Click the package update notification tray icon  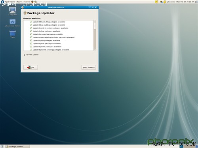(161, 2)
